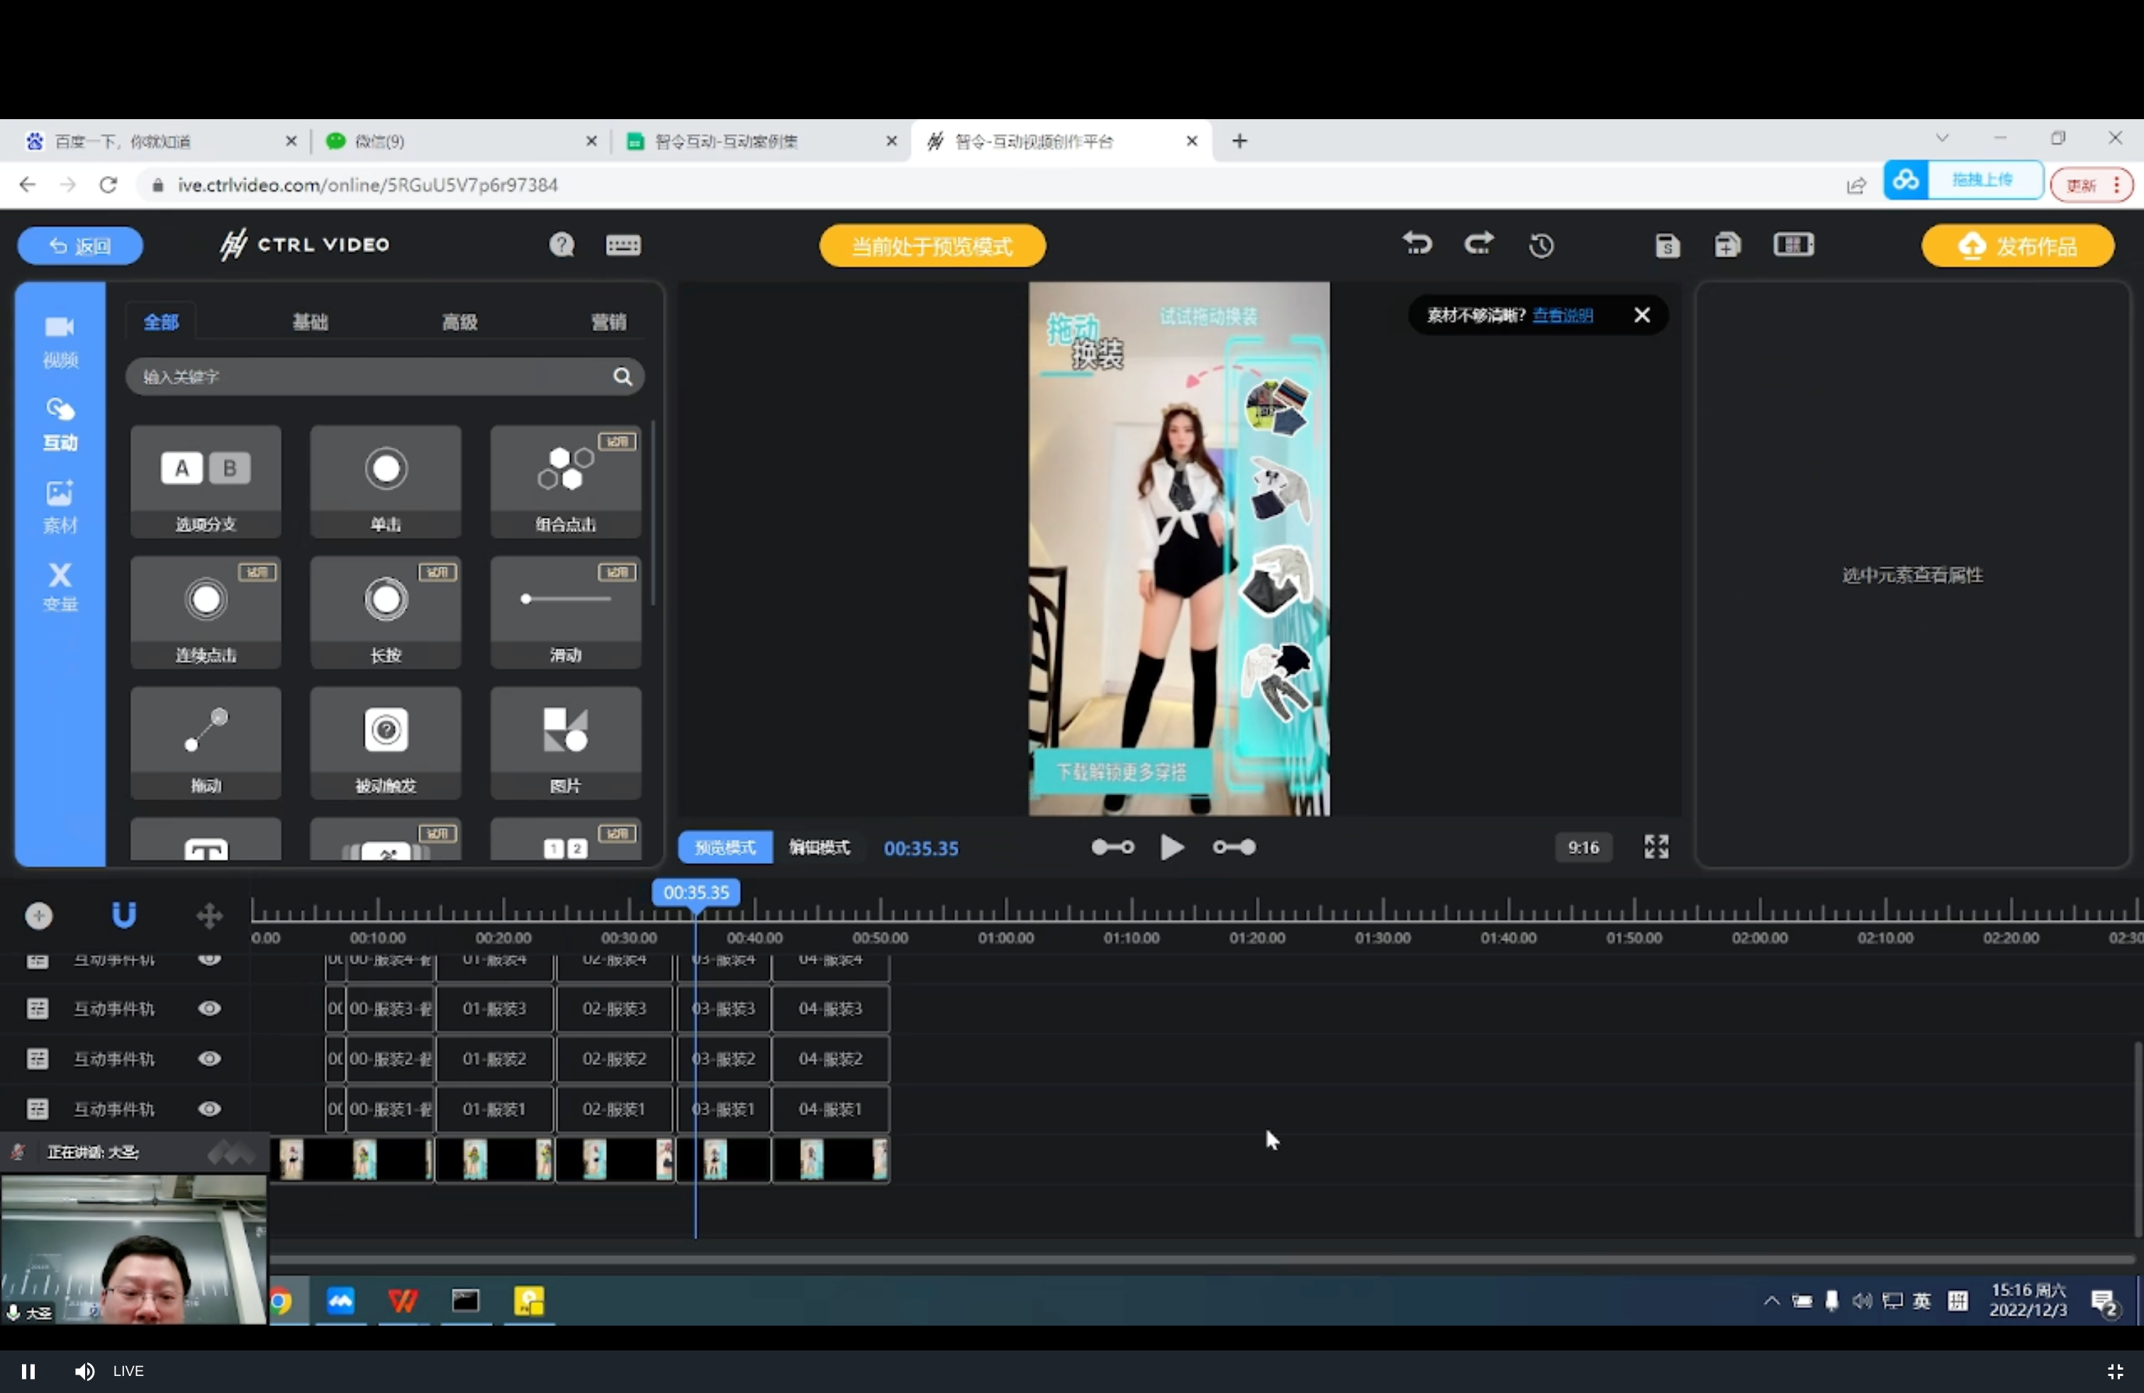Click the save icon in top toolbar

click(x=1667, y=245)
